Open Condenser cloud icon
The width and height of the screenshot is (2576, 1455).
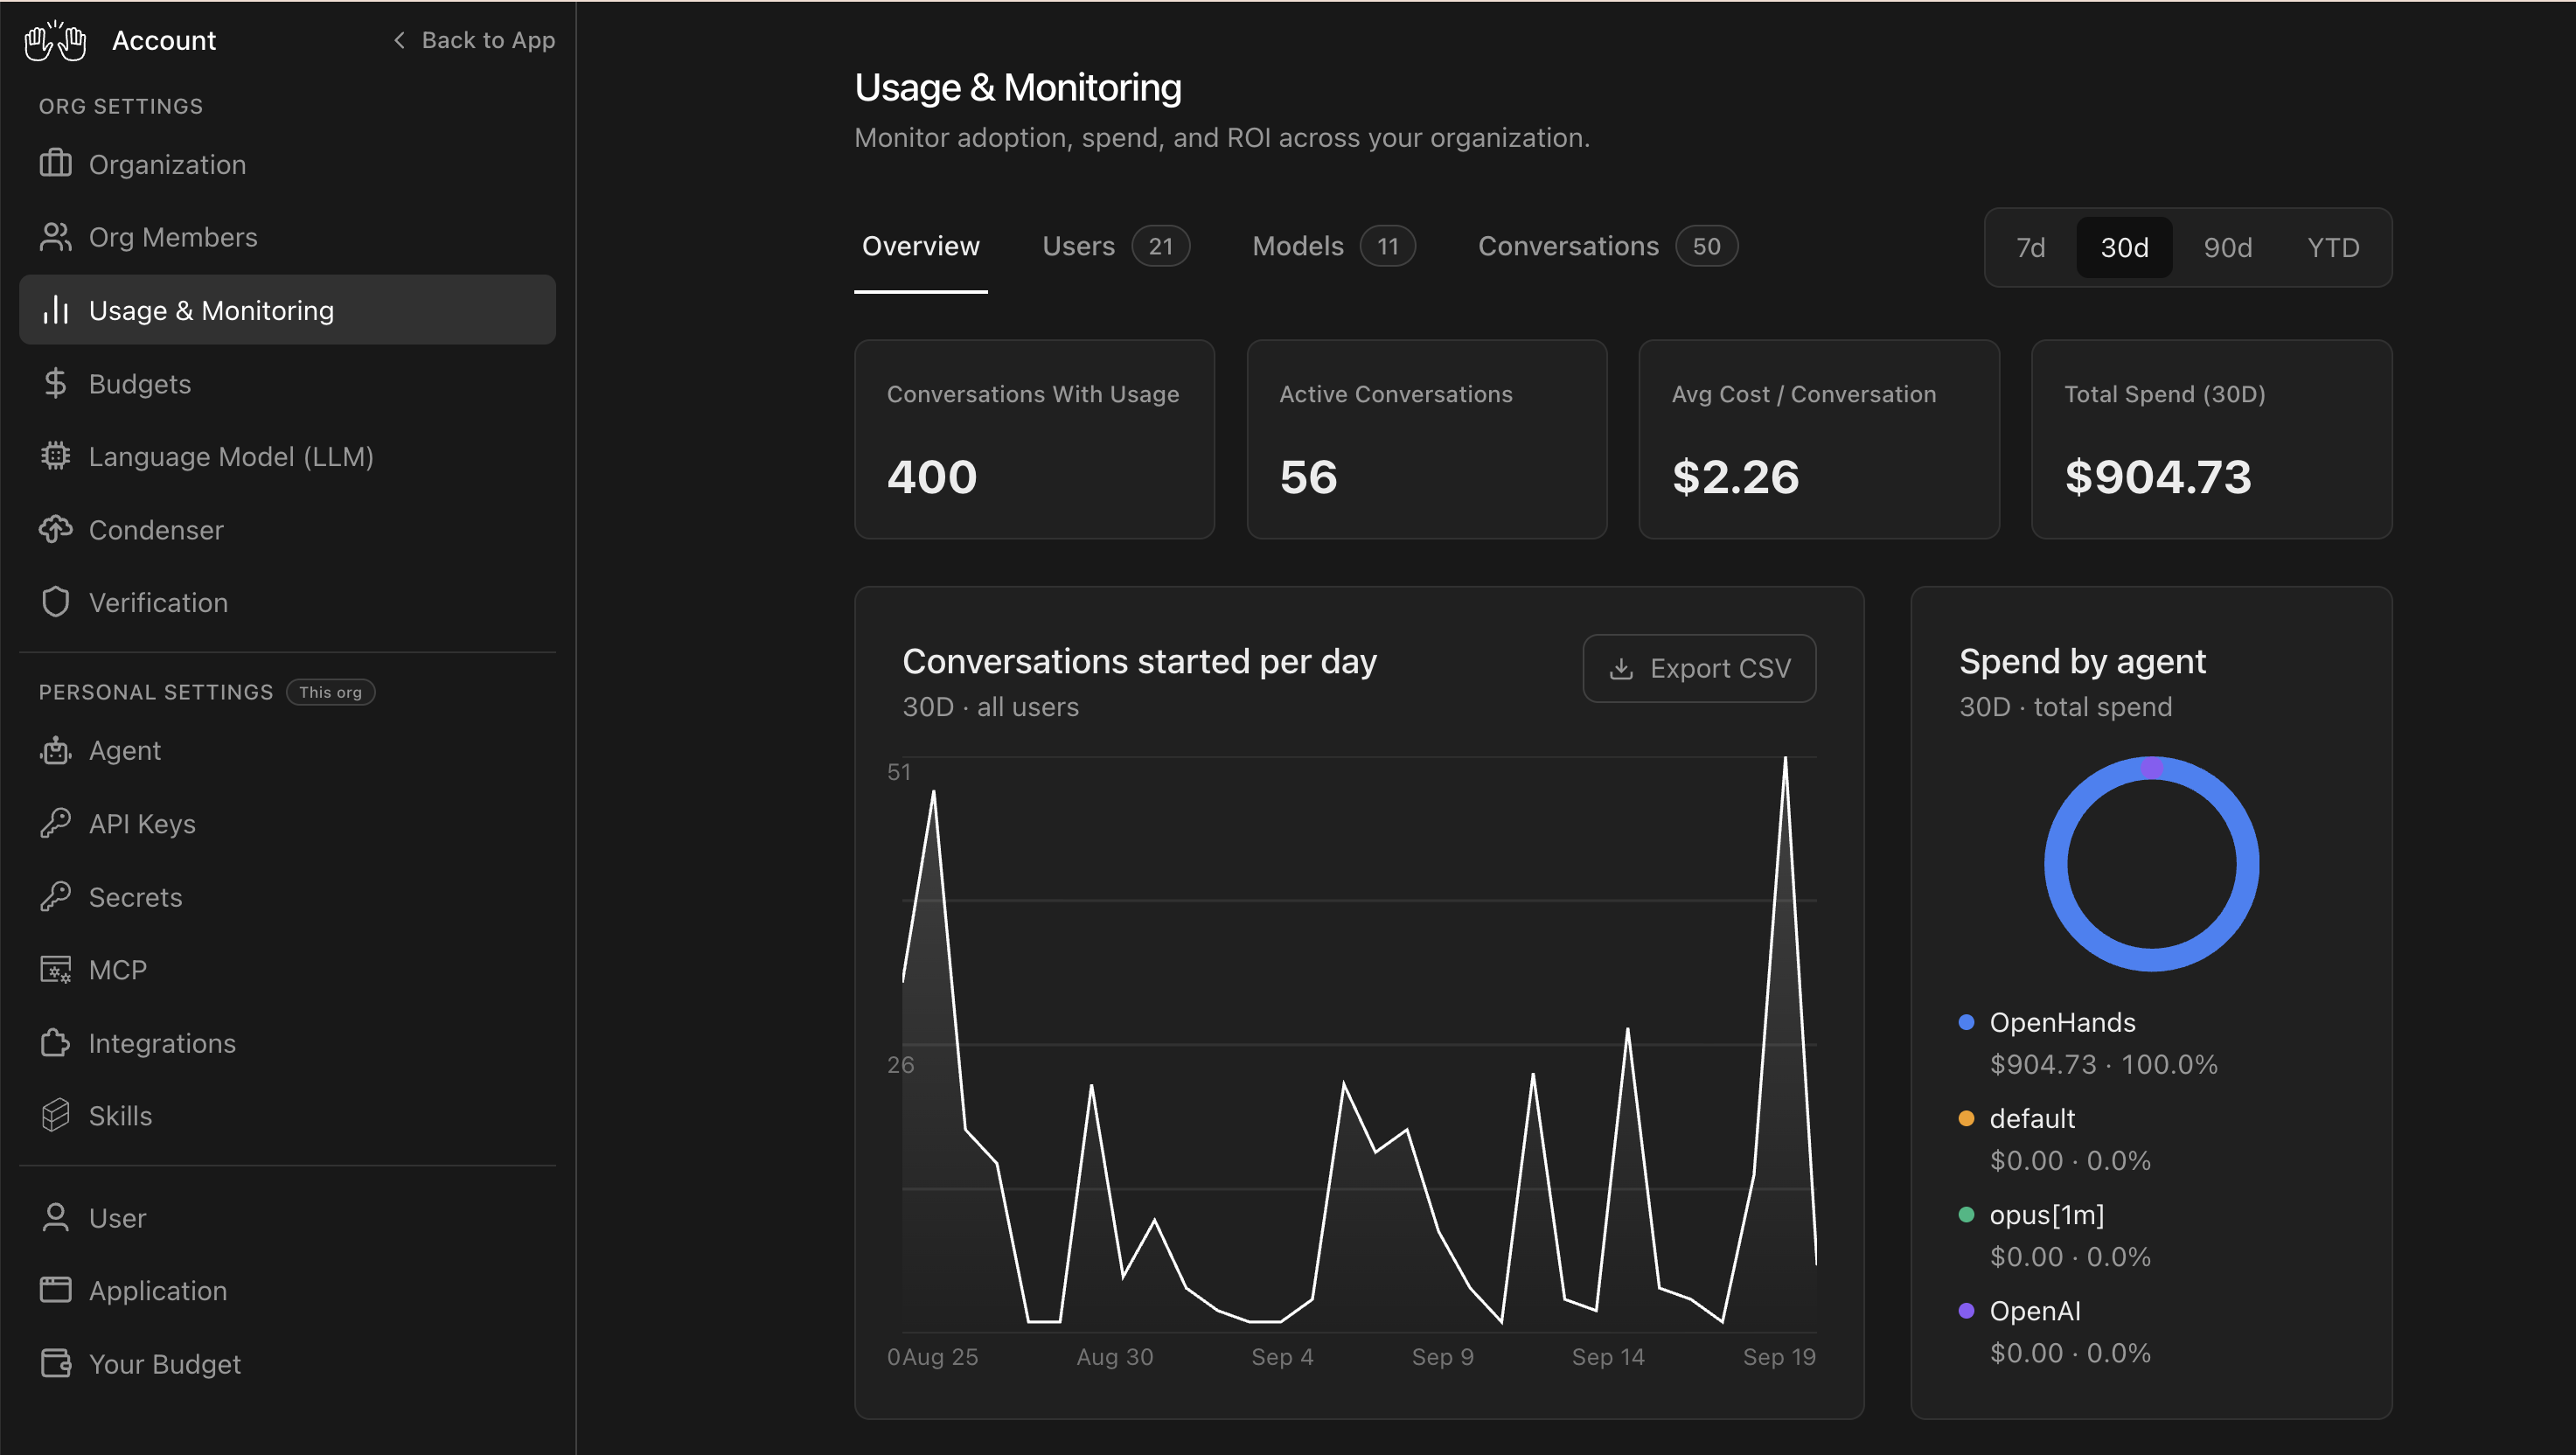(56, 529)
